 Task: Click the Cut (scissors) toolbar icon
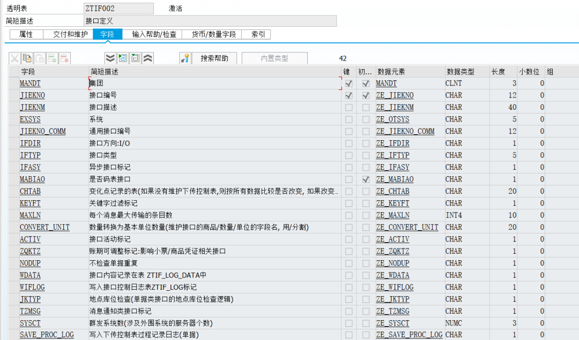click(15, 58)
